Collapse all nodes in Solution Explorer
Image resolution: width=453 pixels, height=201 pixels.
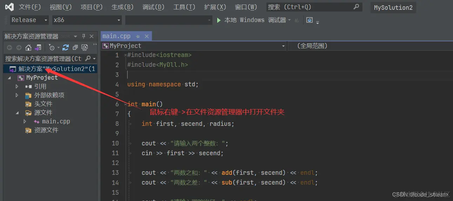75,48
